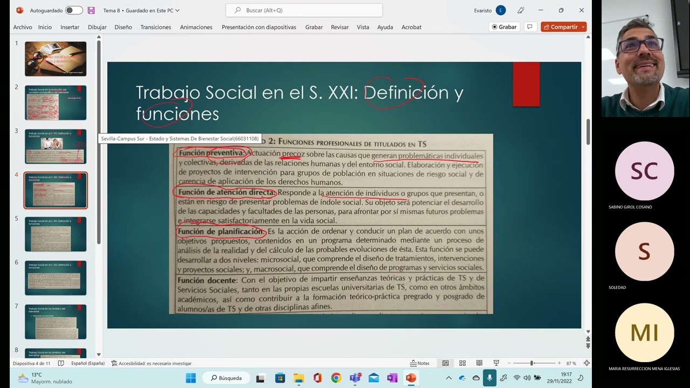The height and width of the screenshot is (388, 690).
Task: Click the spell check book icon in status bar
Action: [x=61, y=363]
